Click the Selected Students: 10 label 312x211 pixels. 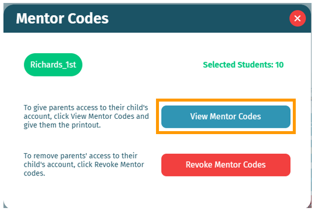coord(243,65)
